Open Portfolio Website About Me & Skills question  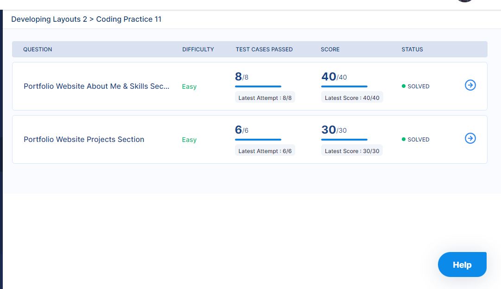coord(96,86)
